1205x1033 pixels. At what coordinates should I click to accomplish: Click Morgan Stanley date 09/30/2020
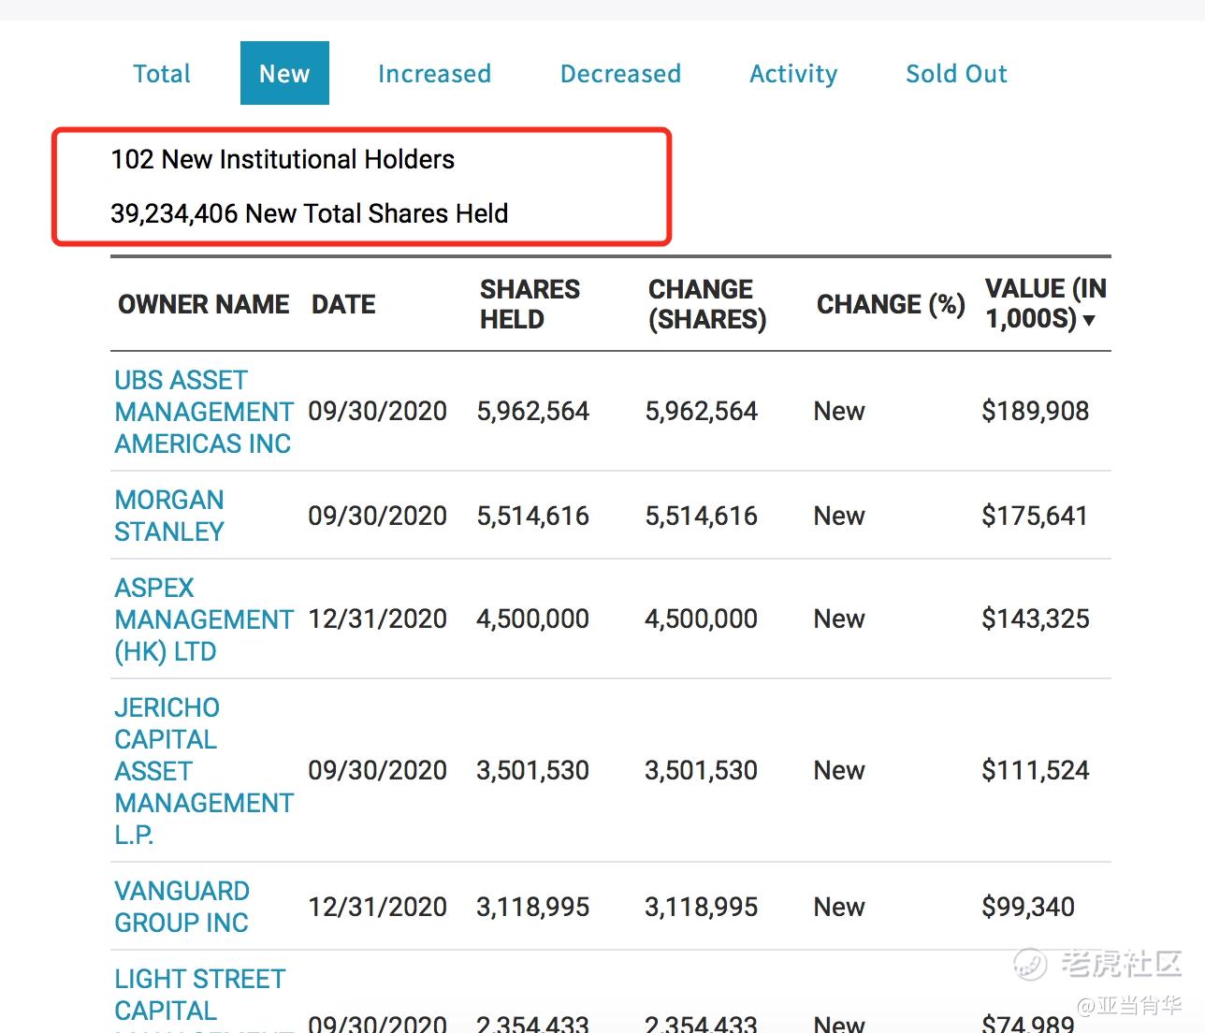pos(378,516)
